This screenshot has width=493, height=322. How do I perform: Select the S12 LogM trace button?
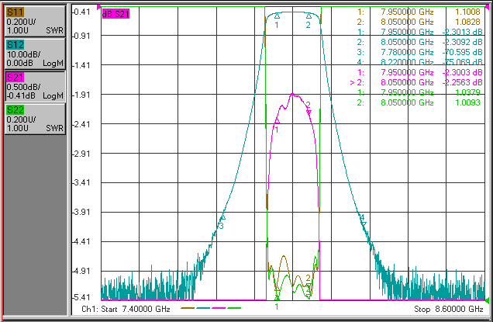point(35,54)
